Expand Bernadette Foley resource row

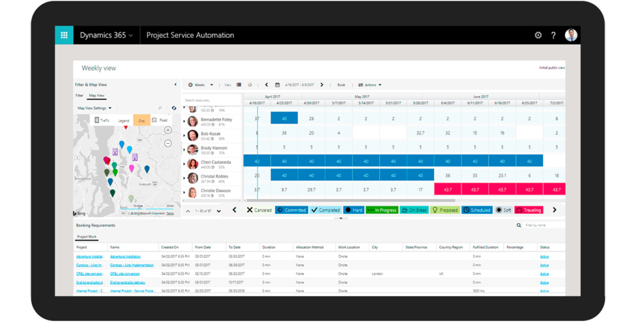pyautogui.click(x=184, y=121)
